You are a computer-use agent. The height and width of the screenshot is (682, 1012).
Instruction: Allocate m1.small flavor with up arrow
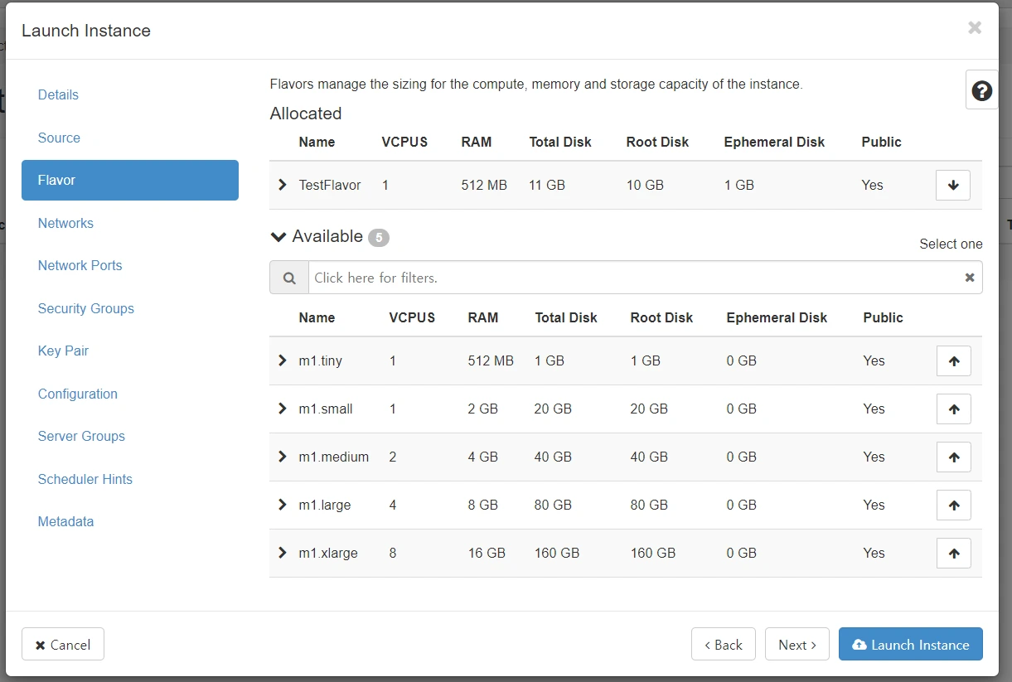pyautogui.click(x=953, y=409)
